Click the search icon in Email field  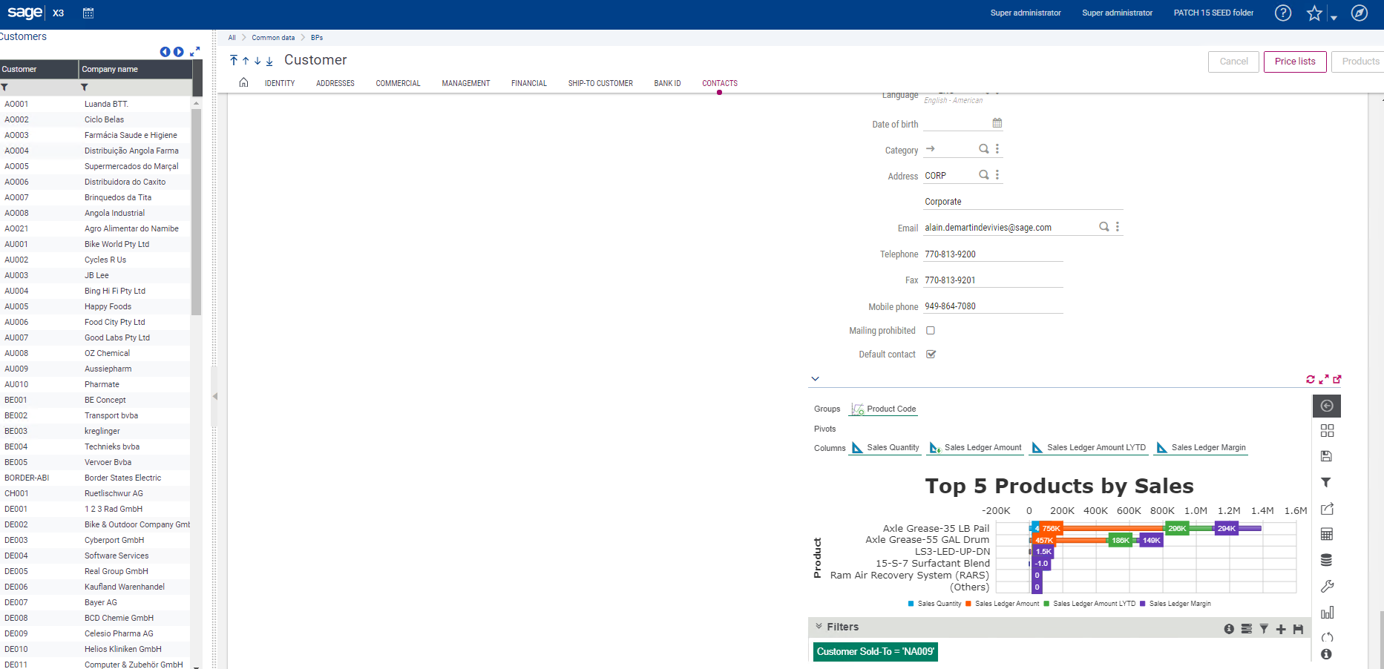[1103, 227]
